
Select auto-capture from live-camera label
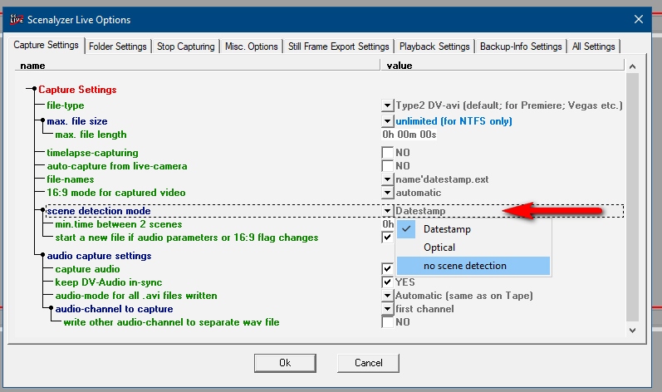coord(117,166)
